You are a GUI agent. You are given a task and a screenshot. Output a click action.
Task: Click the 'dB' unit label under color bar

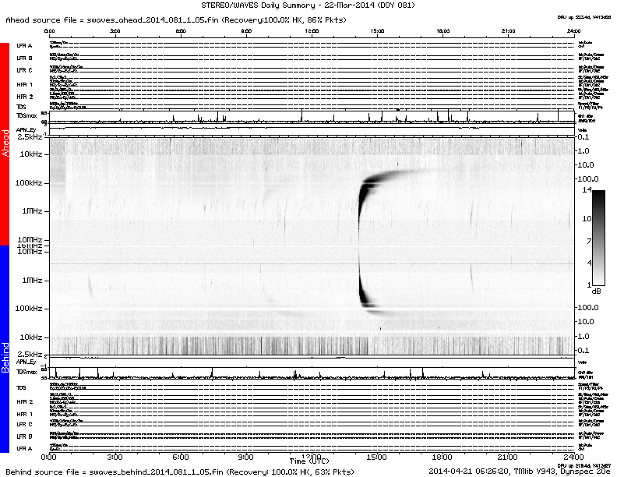(x=596, y=291)
